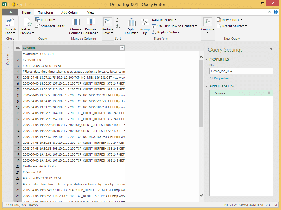Click the Close & Load icon
The height and width of the screenshot is (210, 281).
[10, 22]
